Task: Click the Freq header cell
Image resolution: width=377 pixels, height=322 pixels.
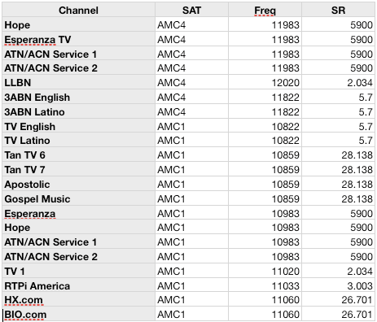Action: point(265,11)
